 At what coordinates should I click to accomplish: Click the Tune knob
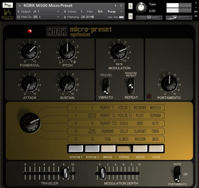pyautogui.click(x=142, y=7)
